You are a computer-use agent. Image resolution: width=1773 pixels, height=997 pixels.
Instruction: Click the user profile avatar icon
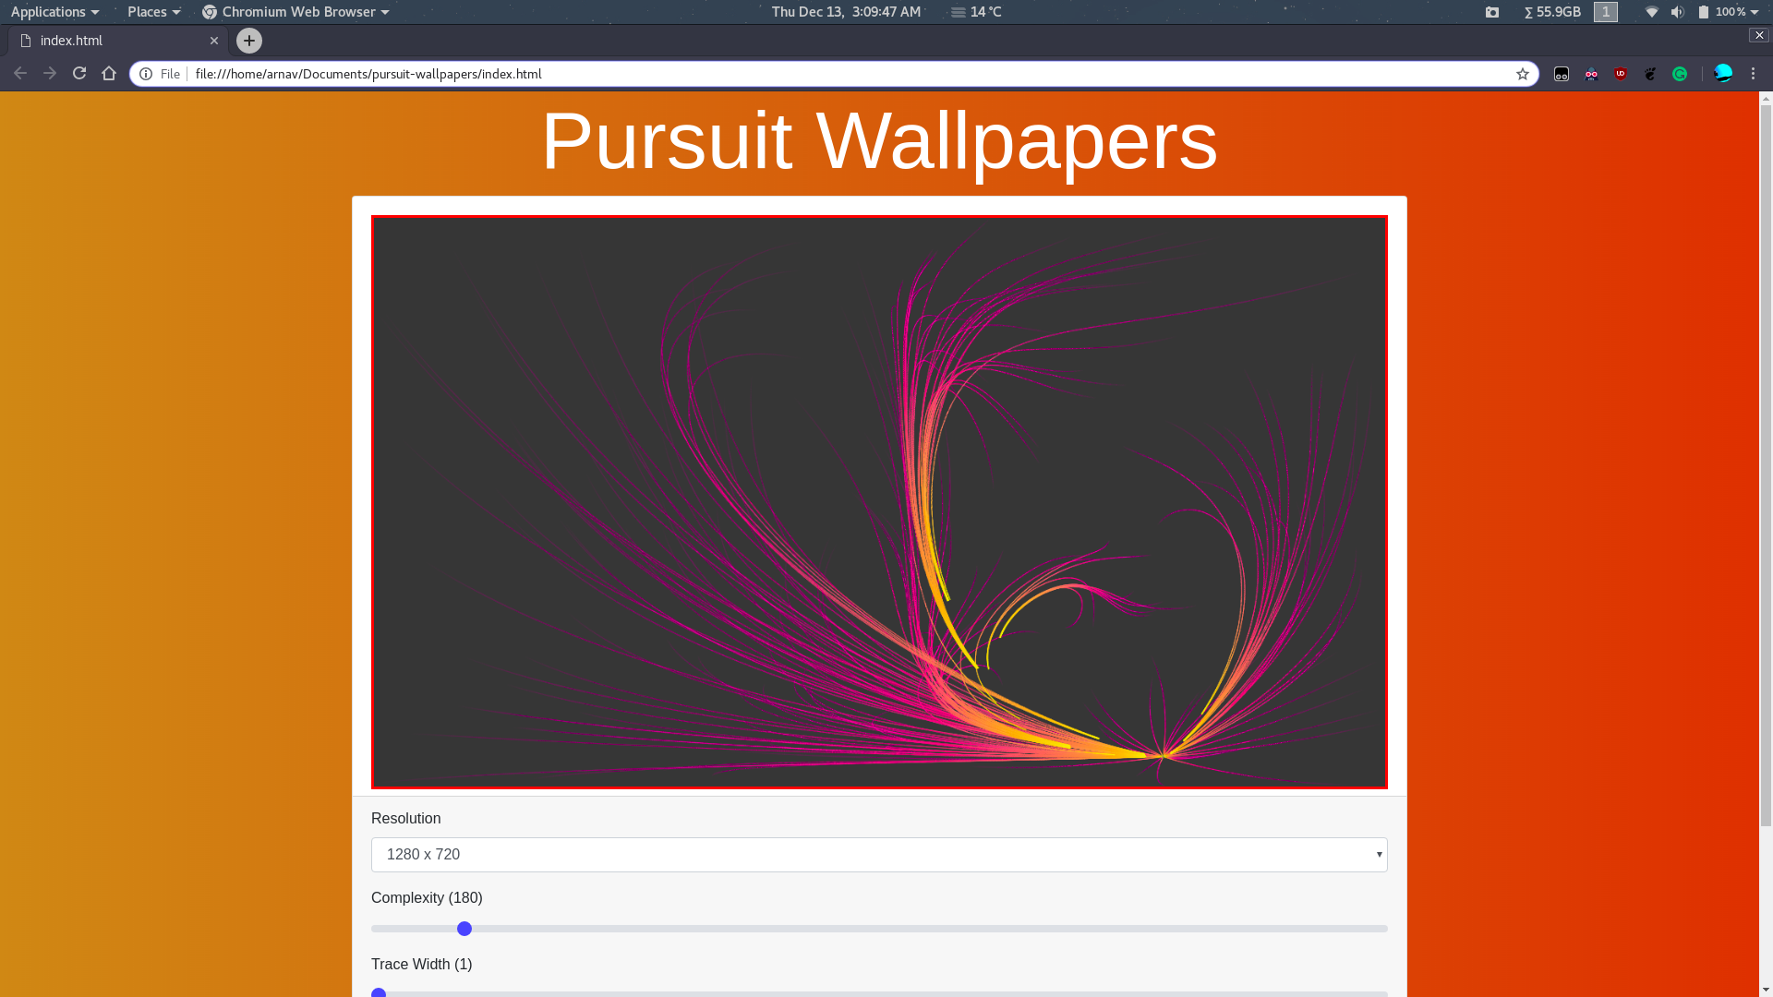click(x=1723, y=74)
